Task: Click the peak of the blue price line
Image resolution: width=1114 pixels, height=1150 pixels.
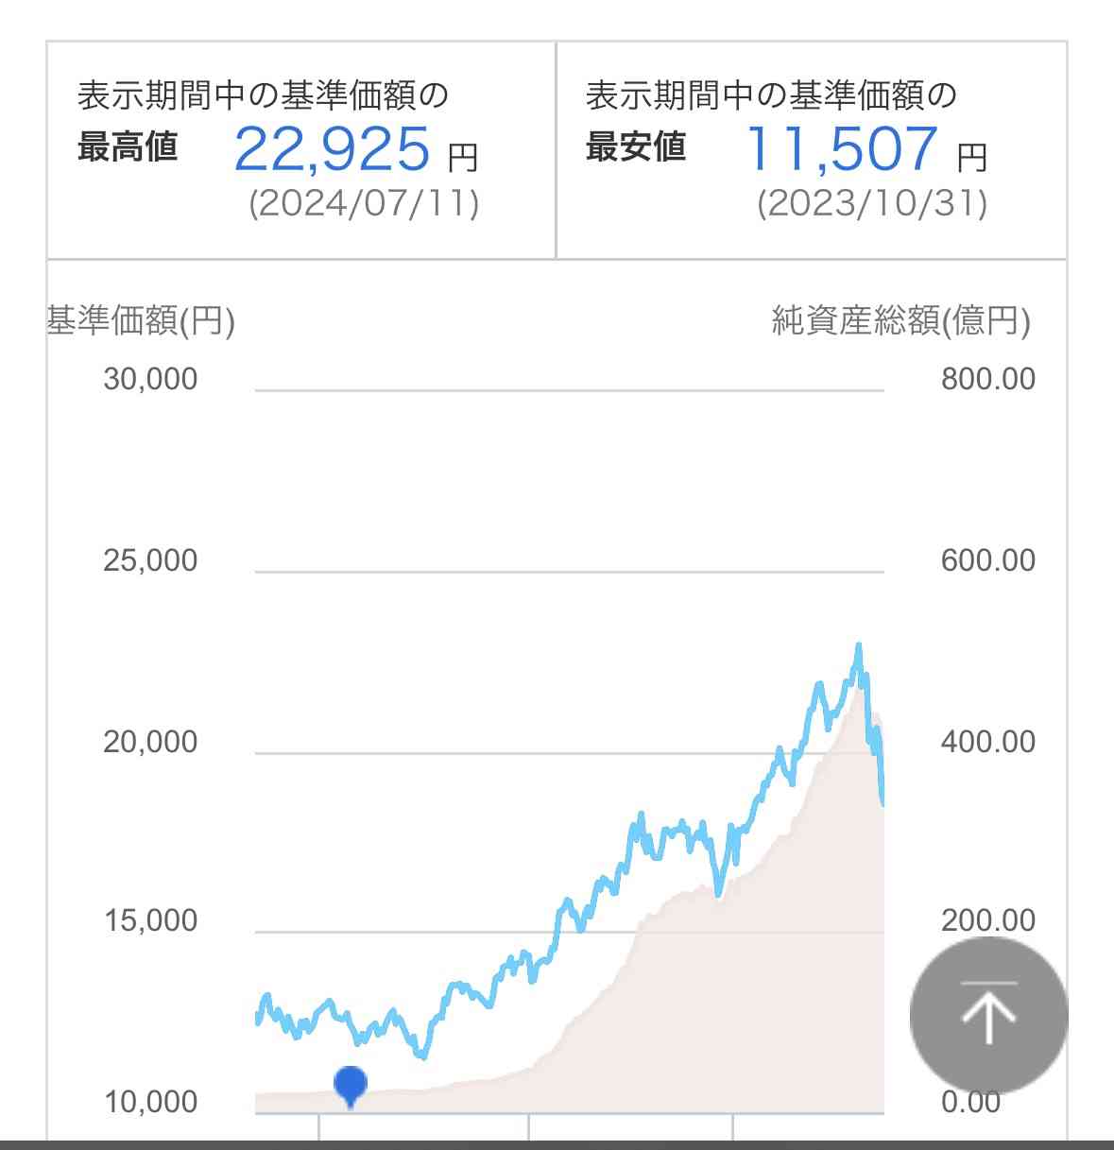Action: tap(859, 646)
